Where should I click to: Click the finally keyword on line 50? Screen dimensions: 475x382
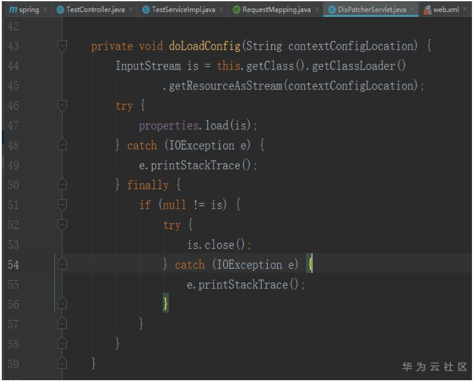(x=148, y=185)
